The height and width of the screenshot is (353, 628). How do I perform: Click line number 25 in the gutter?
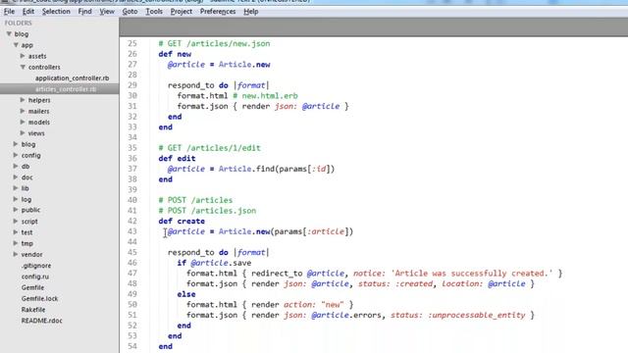(x=132, y=43)
